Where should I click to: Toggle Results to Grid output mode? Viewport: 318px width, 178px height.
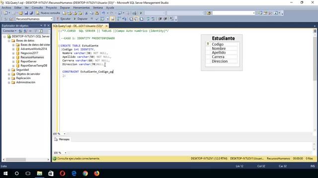136,19
